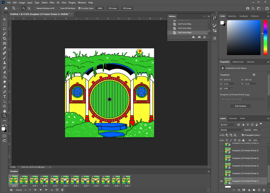Switch to the Channels tab
Screen dimensions: 270x193
point(233,118)
